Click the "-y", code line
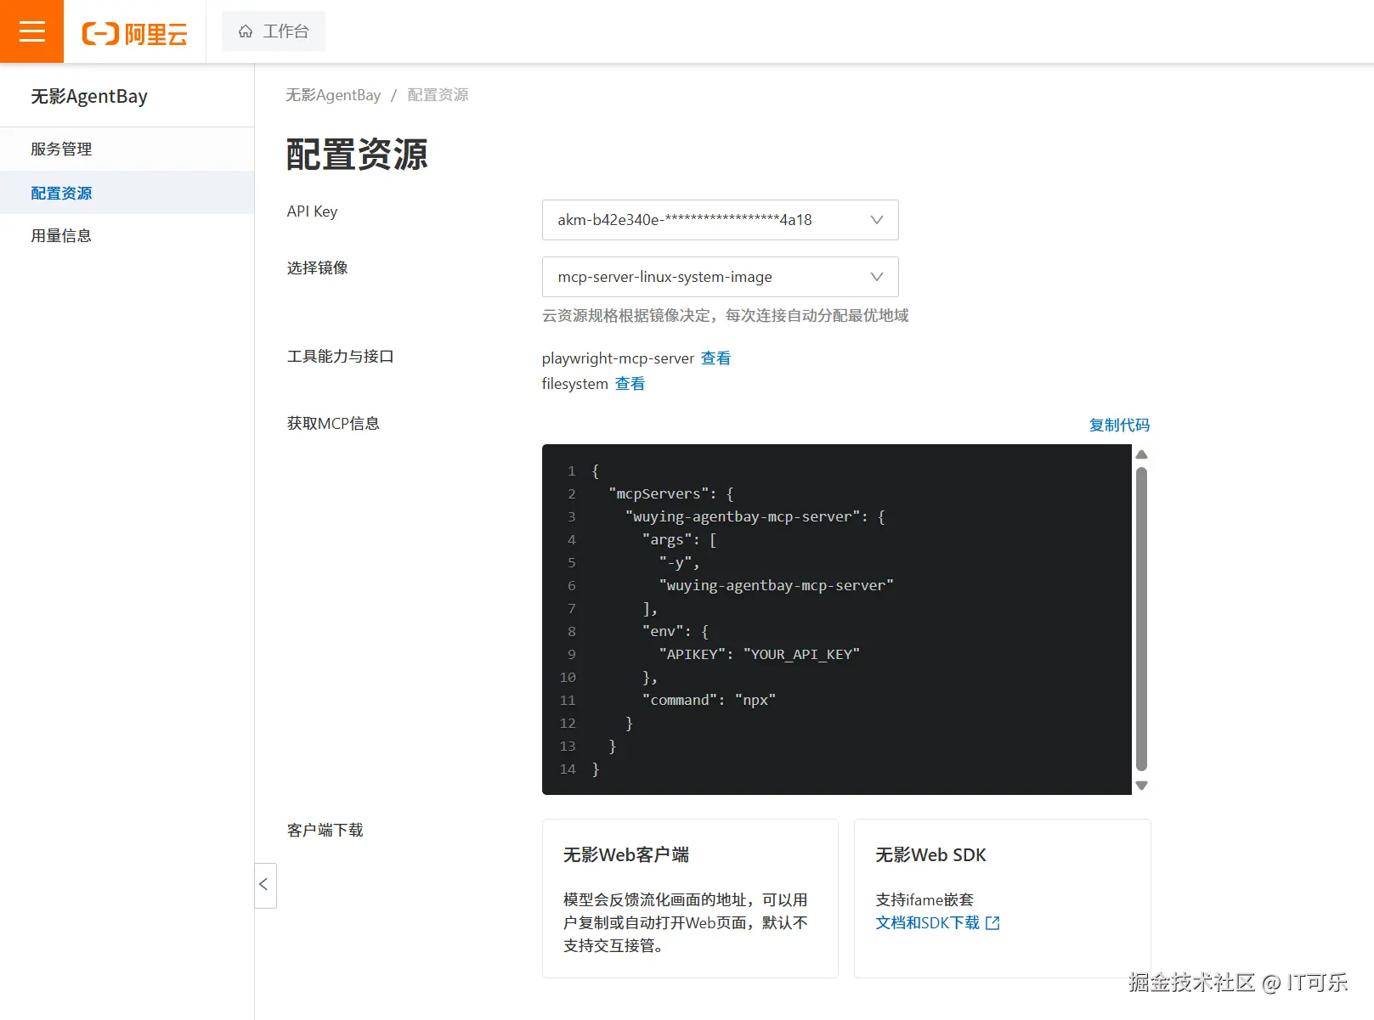The width and height of the screenshot is (1374, 1020). pyautogui.click(x=679, y=562)
